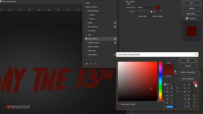This screenshot has width=203, height=114.
Task: Click the Opacity percent value field
Action: coord(156,11)
